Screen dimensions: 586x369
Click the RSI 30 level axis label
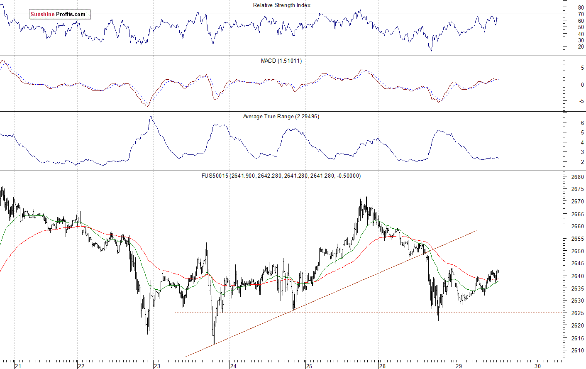tap(581, 40)
